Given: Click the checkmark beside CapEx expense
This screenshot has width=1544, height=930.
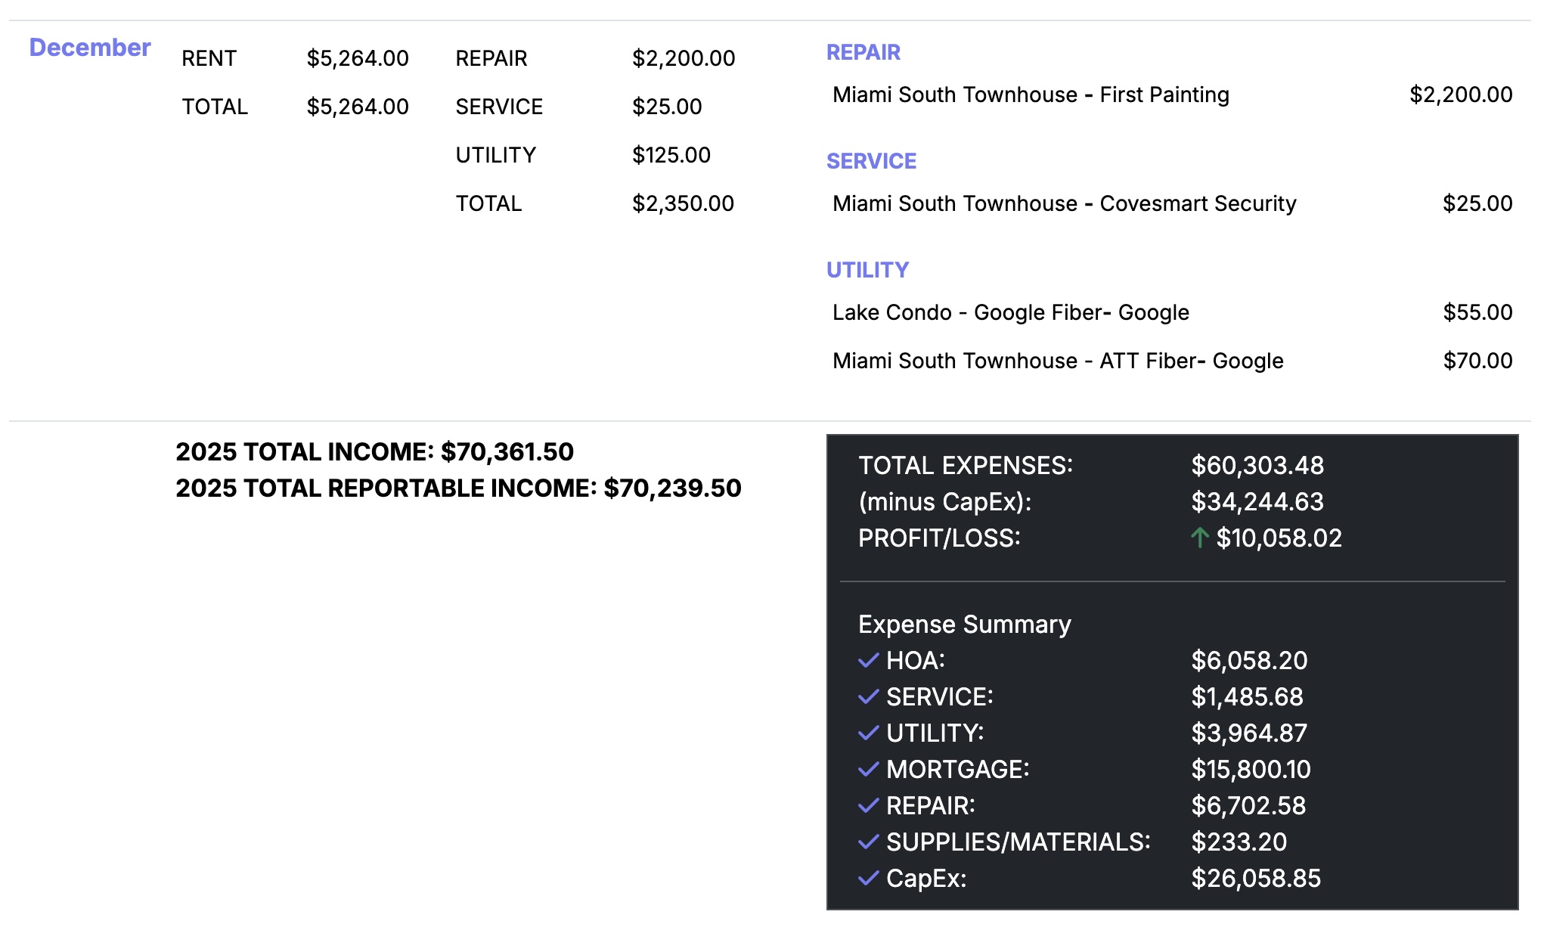Looking at the screenshot, I should point(867,879).
